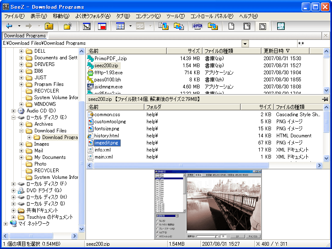Expand the Archives folder in tree
Screen dimensions: 332x249
(22, 124)
